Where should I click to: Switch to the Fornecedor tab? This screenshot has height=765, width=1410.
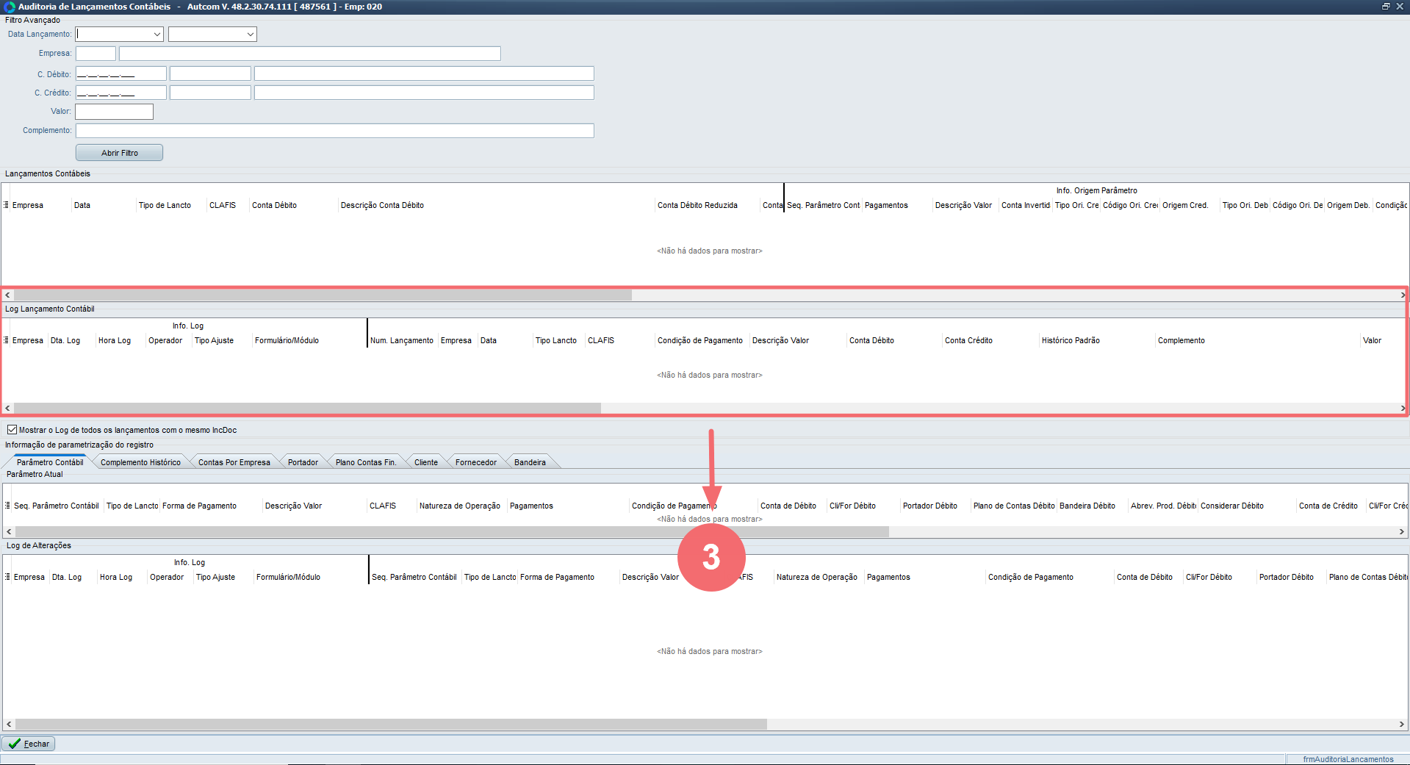point(475,462)
